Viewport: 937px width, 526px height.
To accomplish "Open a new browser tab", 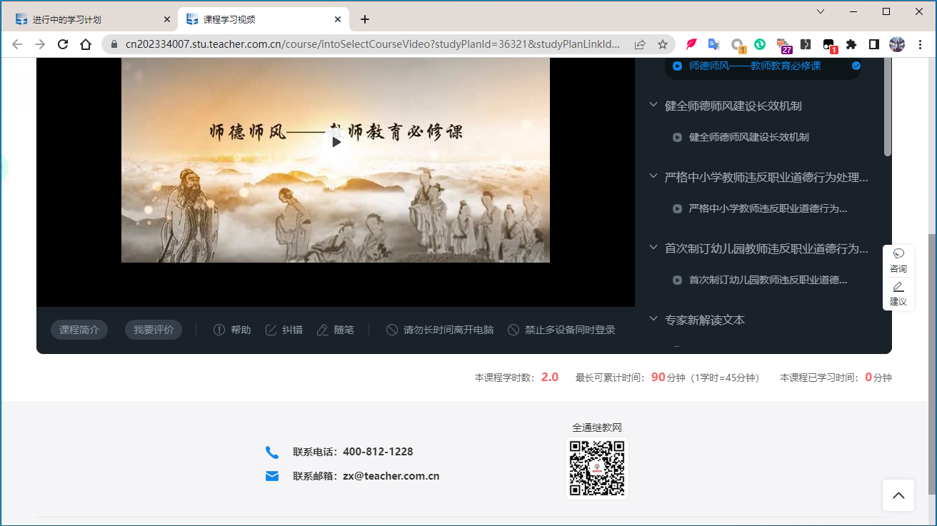I will (365, 19).
